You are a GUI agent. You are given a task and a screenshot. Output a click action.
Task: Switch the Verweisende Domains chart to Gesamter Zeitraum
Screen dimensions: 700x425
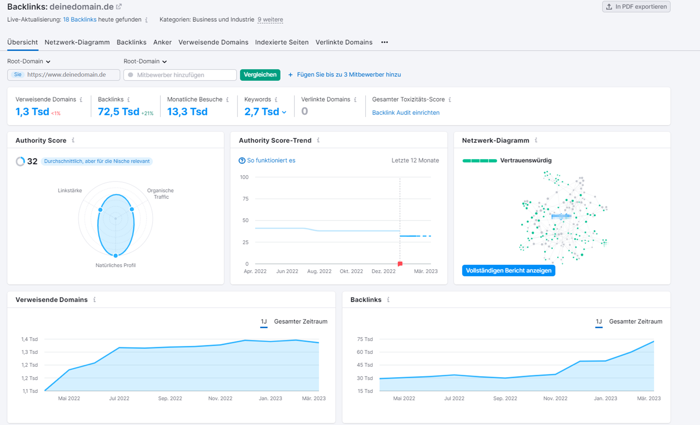(x=301, y=321)
